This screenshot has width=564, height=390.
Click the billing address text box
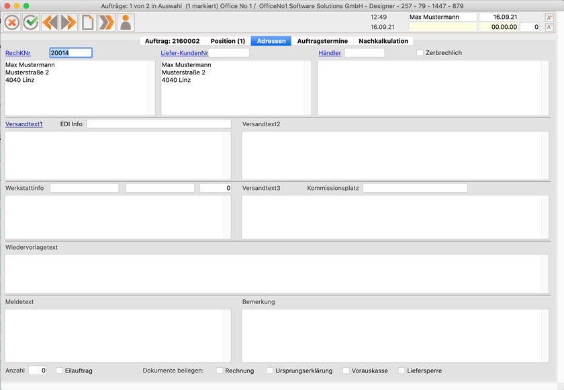point(80,88)
